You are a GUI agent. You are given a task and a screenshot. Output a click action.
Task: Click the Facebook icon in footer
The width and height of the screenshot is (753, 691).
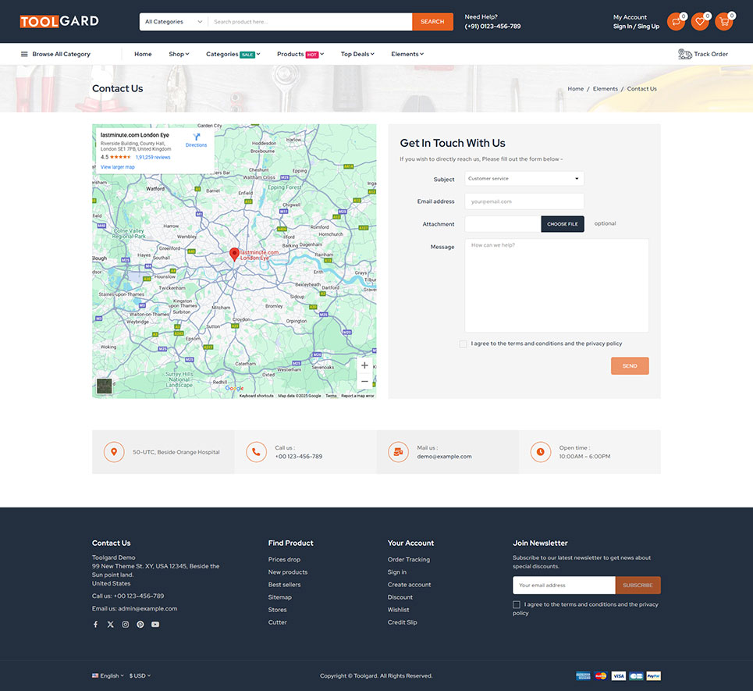pos(96,625)
